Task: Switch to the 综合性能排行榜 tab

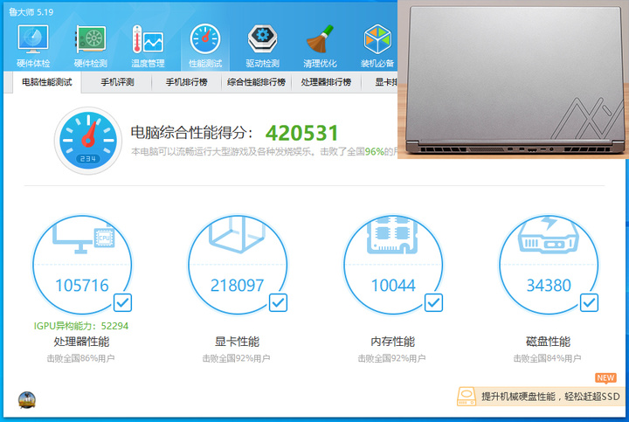Action: (256, 82)
